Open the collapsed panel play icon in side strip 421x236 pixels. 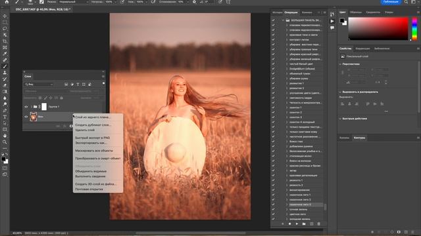tap(332, 21)
